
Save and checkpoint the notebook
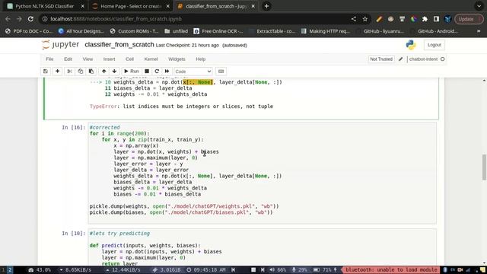(46, 71)
